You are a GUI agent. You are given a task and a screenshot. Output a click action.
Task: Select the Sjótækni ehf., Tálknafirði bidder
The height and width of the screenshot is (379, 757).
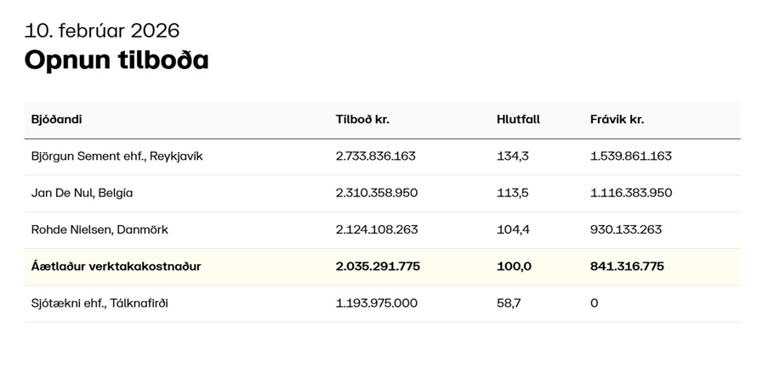100,303
